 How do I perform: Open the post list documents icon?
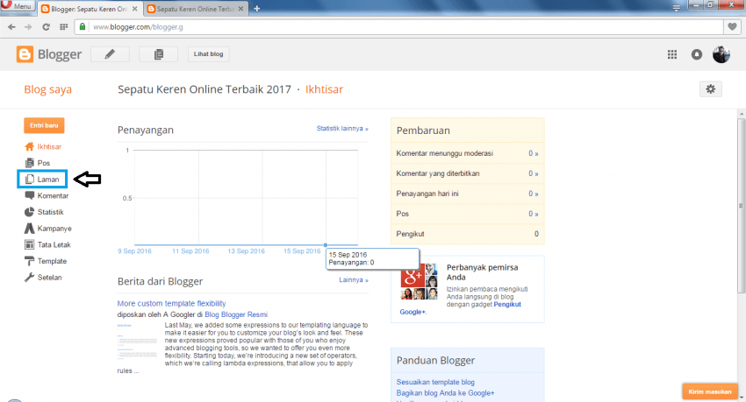click(159, 54)
